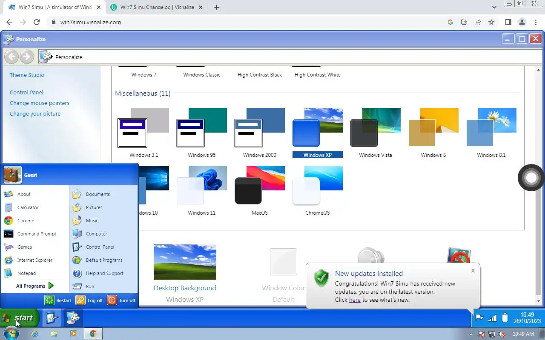Open new browser tab
Screen dimensions: 545x340
216,7
